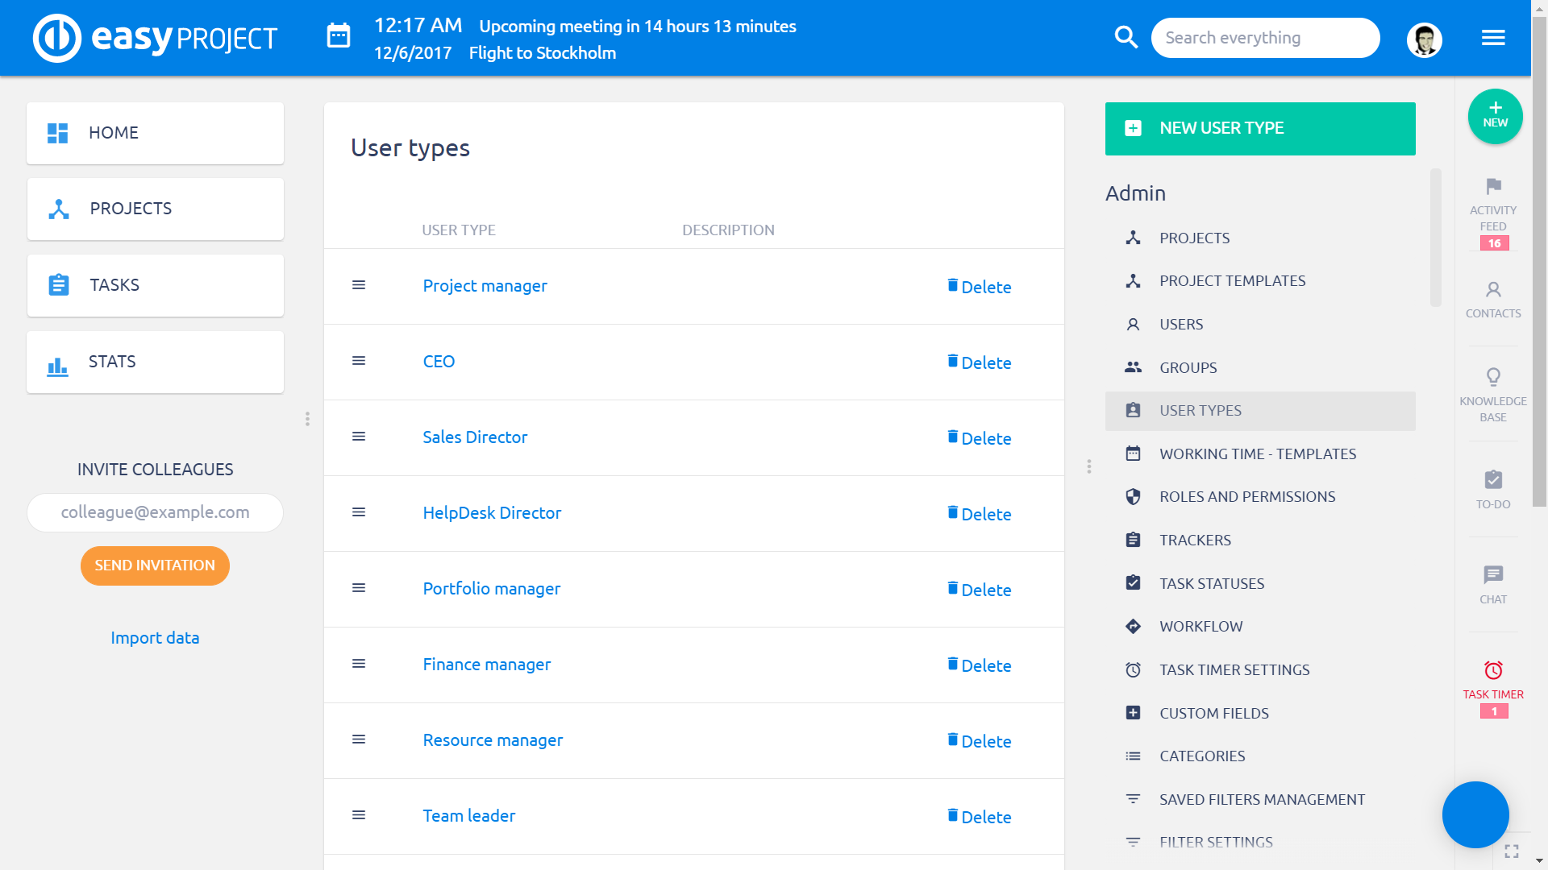The width and height of the screenshot is (1548, 870).
Task: Open the Import data link
Action: coord(155,638)
